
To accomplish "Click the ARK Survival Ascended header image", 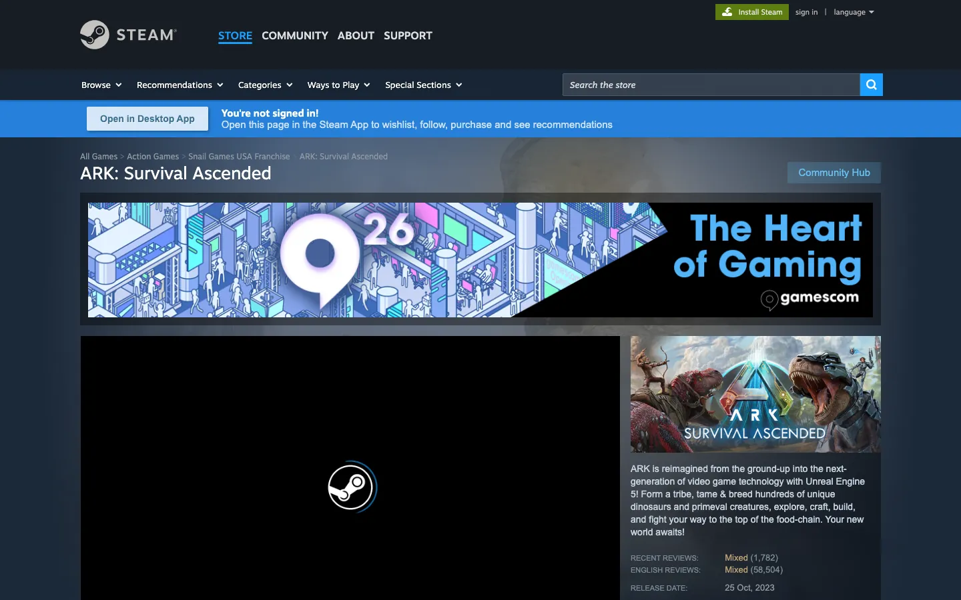I will click(x=755, y=394).
